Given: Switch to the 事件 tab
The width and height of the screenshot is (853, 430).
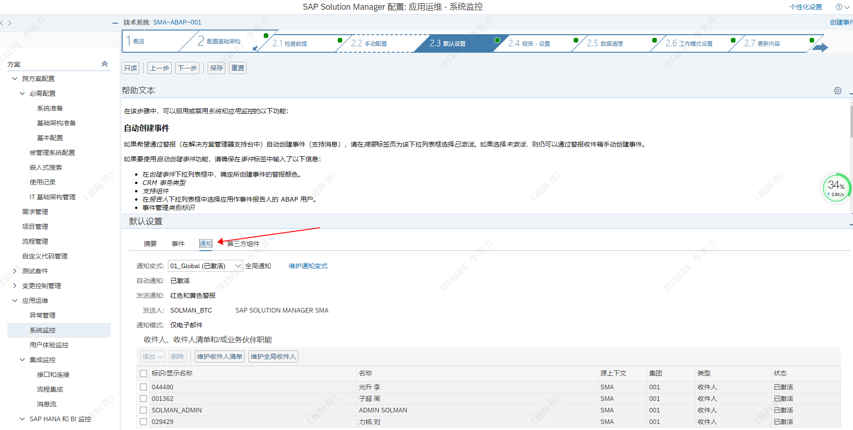Looking at the screenshot, I should pyautogui.click(x=178, y=244).
